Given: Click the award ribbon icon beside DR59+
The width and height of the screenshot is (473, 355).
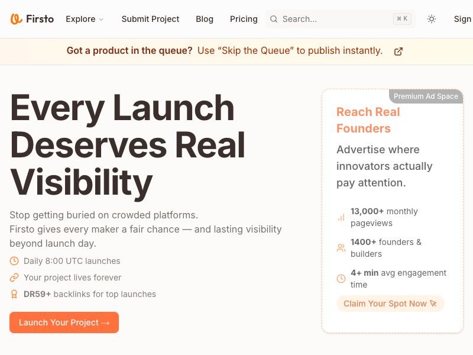Looking at the screenshot, I should (14, 294).
